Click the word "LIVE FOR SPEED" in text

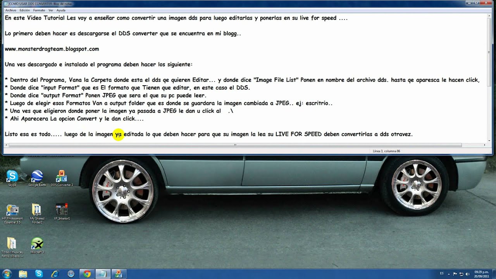(x=298, y=134)
